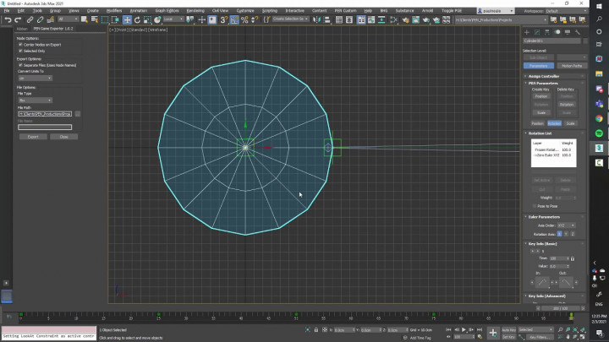
Task: Open the File Type dropdown
Action: click(x=35, y=100)
